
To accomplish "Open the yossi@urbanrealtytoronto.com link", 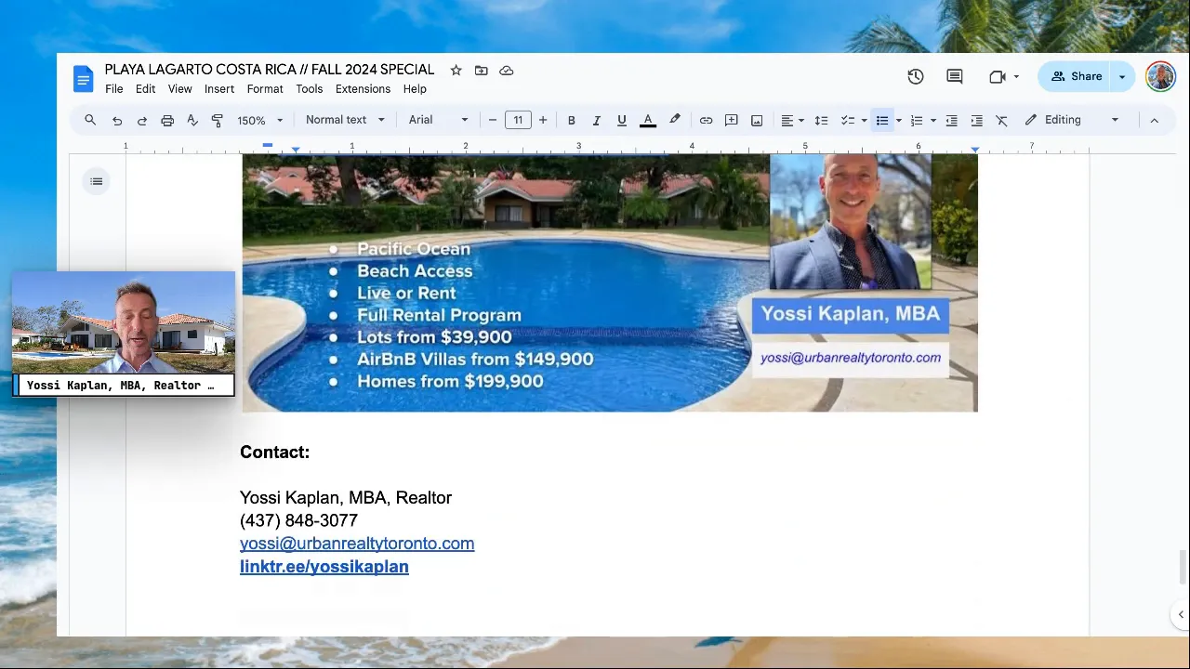I will point(357,544).
